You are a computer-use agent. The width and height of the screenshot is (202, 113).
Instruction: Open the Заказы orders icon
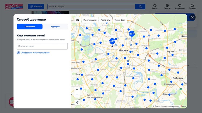[x=167, y=6]
